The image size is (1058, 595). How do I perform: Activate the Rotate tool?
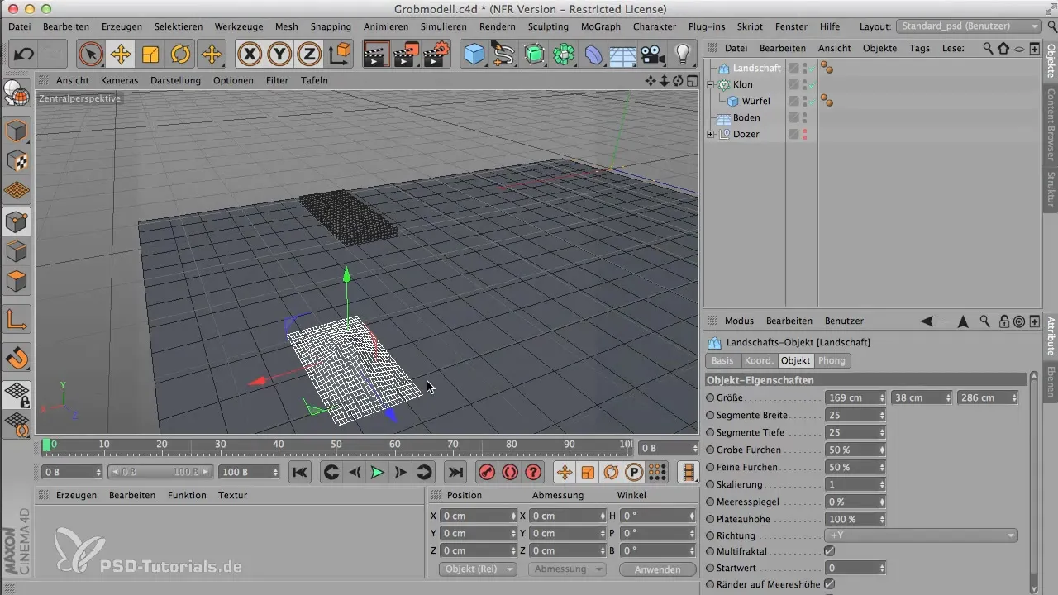(181, 55)
